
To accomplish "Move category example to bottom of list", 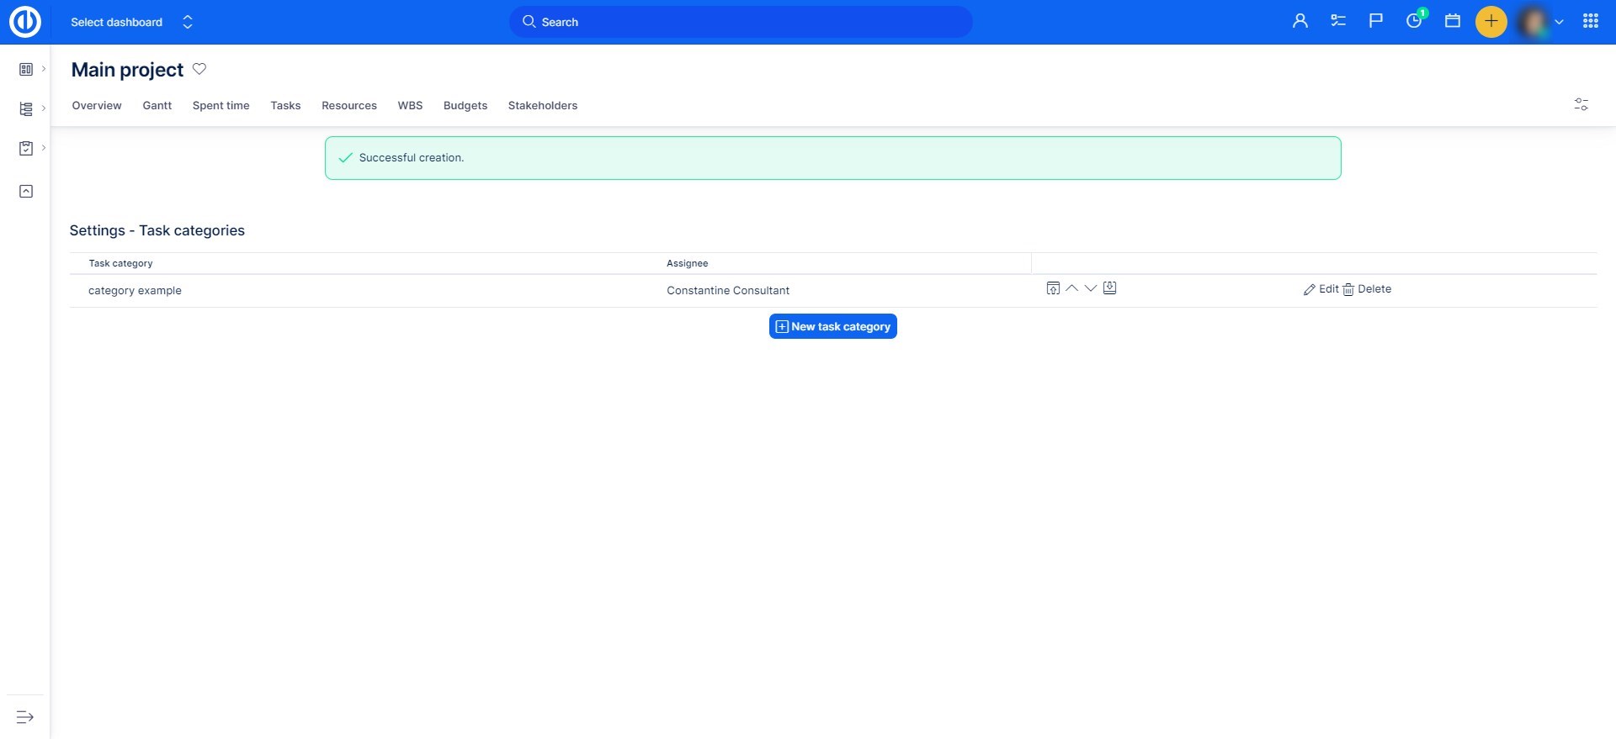I will coord(1110,288).
